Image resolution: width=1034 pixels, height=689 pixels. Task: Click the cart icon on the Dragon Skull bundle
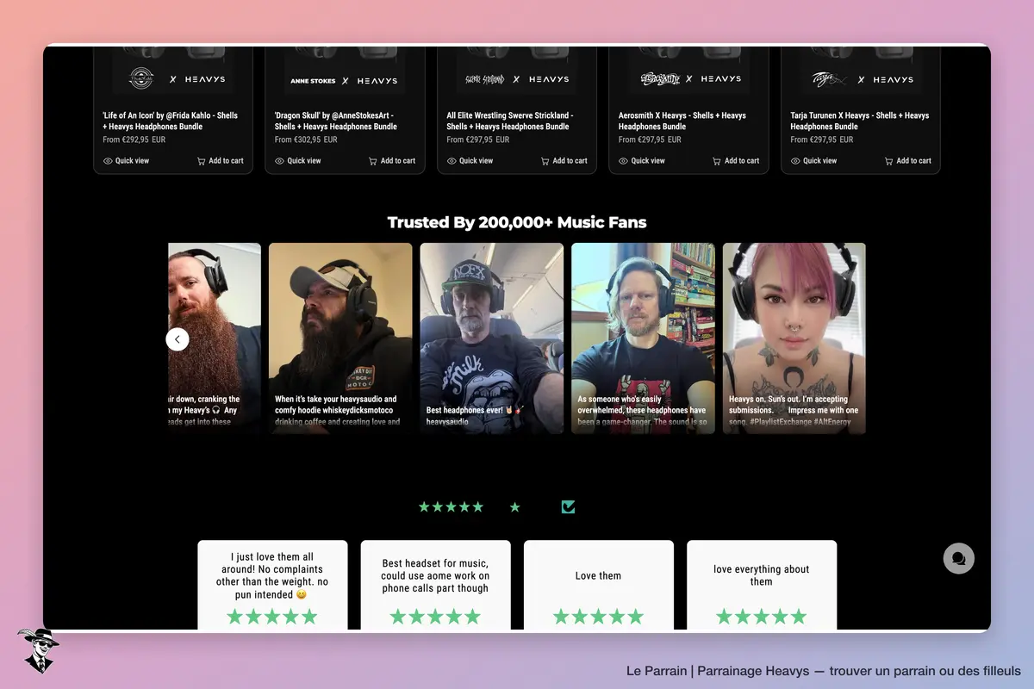[373, 161]
